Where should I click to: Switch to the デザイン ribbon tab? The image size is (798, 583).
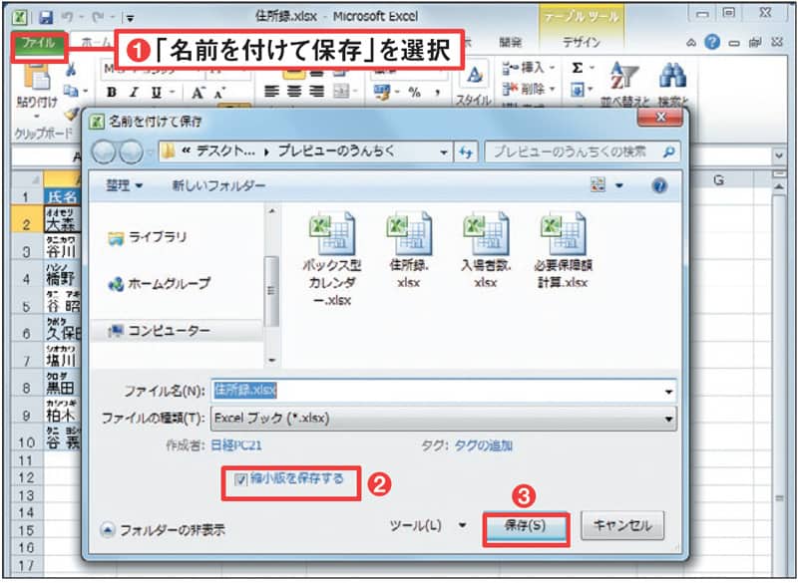click(x=581, y=43)
